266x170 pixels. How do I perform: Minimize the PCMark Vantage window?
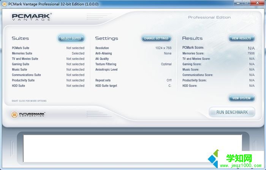coord(238,3)
